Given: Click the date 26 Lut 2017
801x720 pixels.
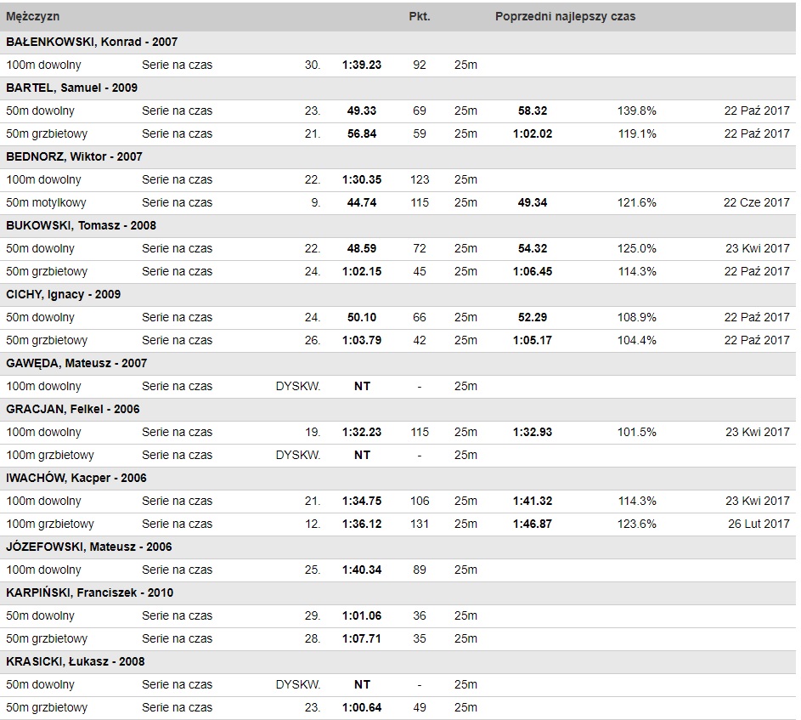Looking at the screenshot, I should (x=759, y=524).
